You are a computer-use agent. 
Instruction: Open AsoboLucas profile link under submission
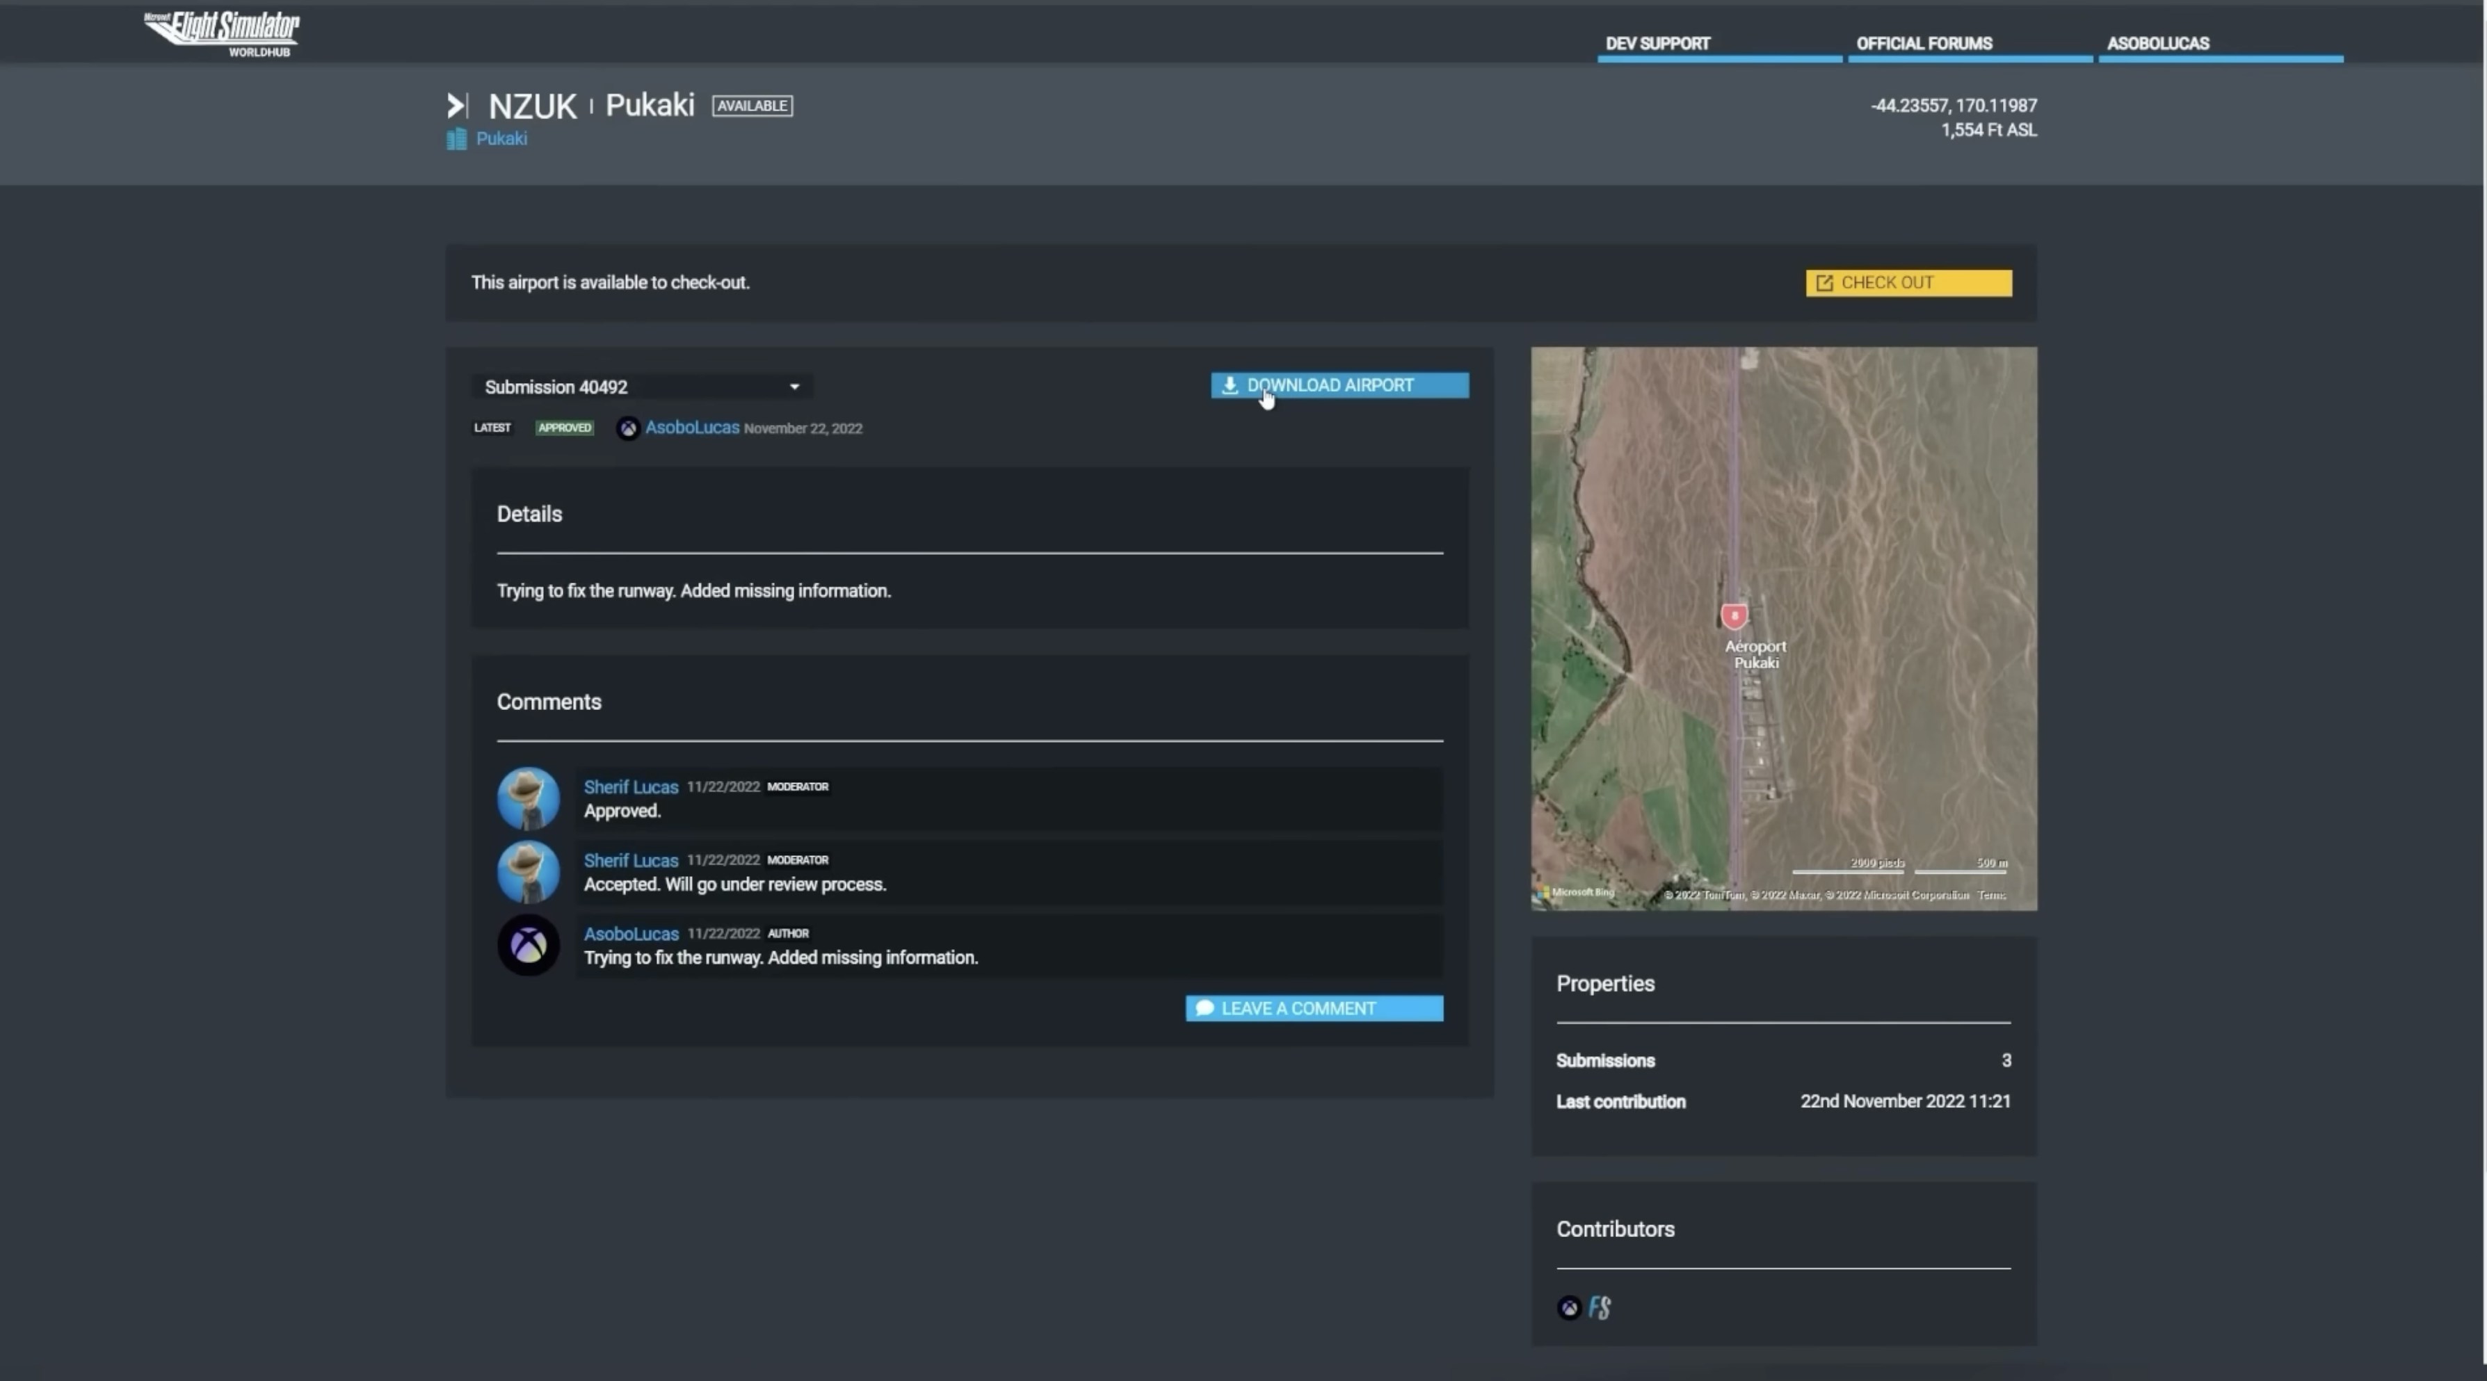click(691, 428)
